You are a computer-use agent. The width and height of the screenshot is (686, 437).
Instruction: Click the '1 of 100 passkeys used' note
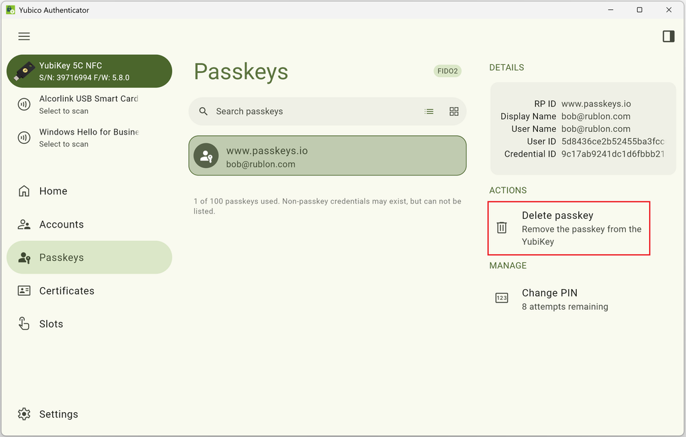coord(327,206)
